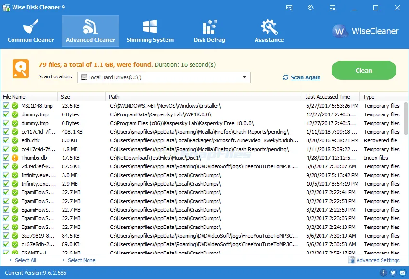Toggle checkbox for Infinity.exe 3.0 MB row
The width and height of the screenshot is (409, 279).
6,175
